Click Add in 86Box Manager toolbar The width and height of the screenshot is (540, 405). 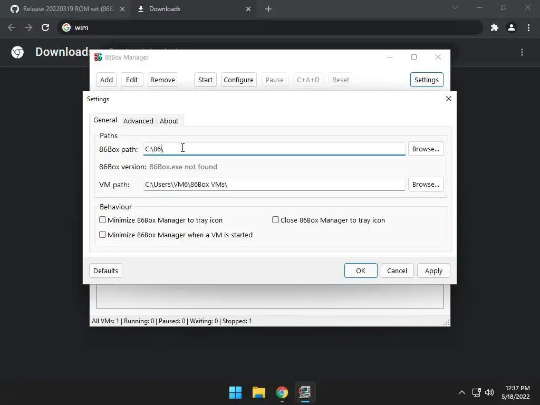[107, 80]
